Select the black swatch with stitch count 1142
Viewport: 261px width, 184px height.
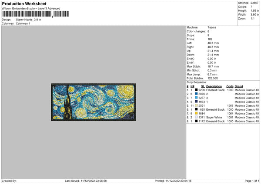coord(197,121)
